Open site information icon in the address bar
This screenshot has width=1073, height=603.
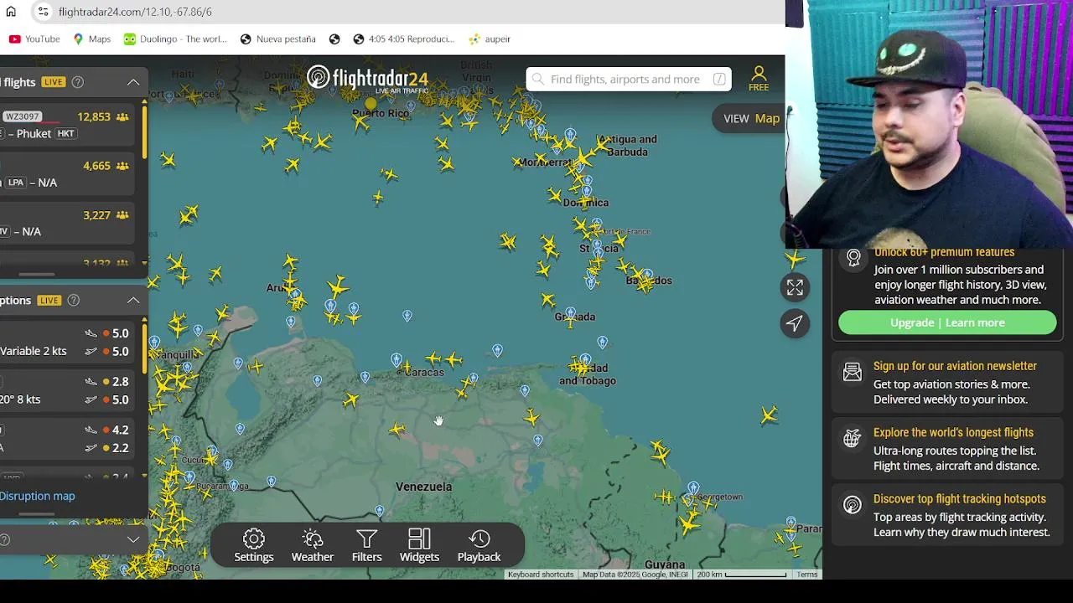click(x=43, y=12)
